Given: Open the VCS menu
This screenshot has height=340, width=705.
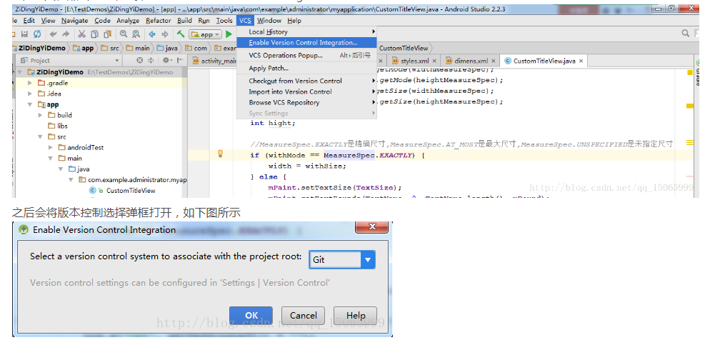Looking at the screenshot, I should pyautogui.click(x=245, y=20).
